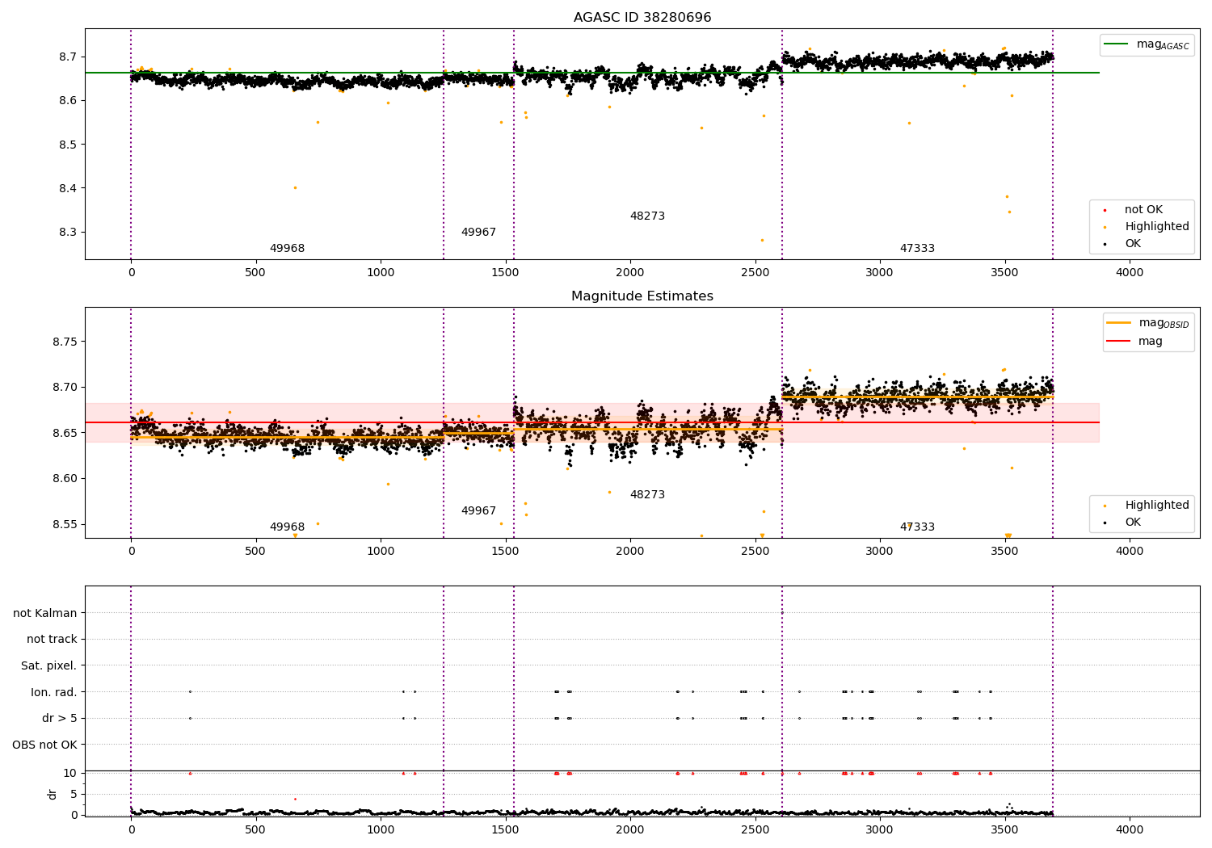The image size is (1212, 848).
Task: Click the green mag AGASC legend line sample
Action: coord(1117,44)
